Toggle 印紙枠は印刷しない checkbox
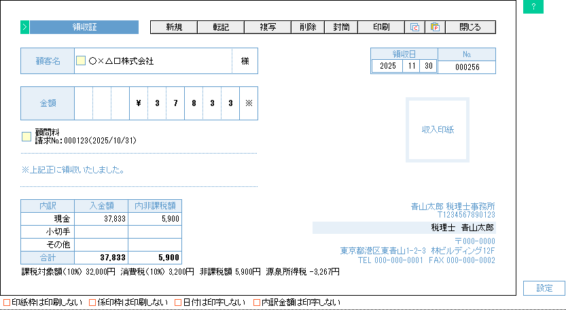The image size is (566, 310). pos(7,303)
